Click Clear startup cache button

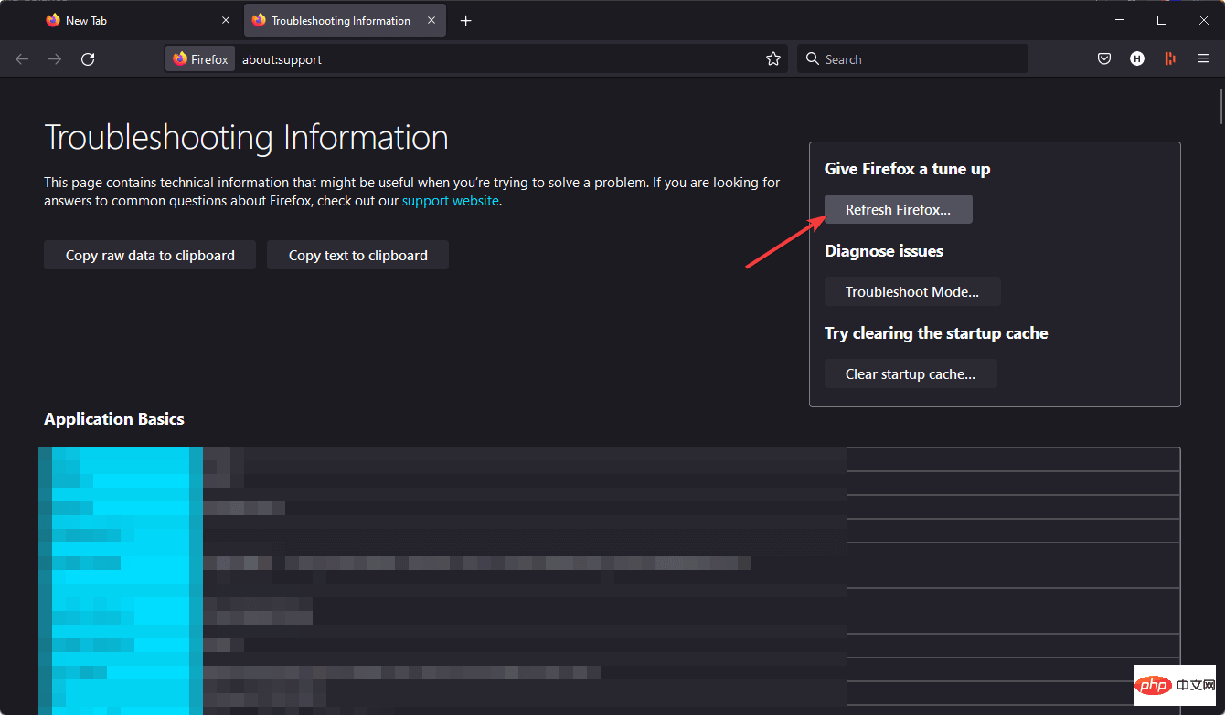tap(910, 374)
